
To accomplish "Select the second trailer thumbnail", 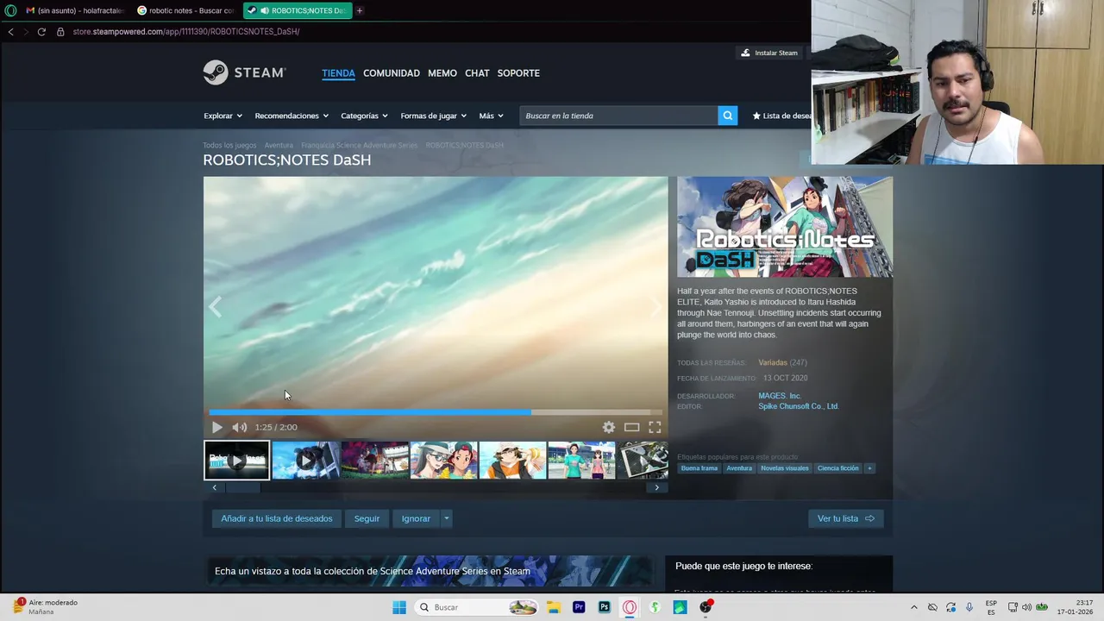I will click(306, 461).
